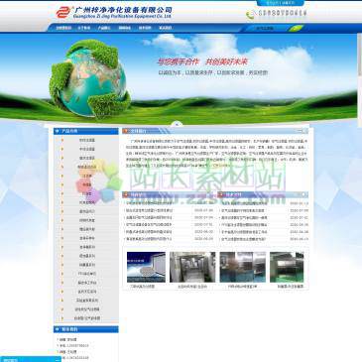This screenshot has height=362, width=362.
Task: Click the green recycling globe banner image
Action: tap(90, 78)
